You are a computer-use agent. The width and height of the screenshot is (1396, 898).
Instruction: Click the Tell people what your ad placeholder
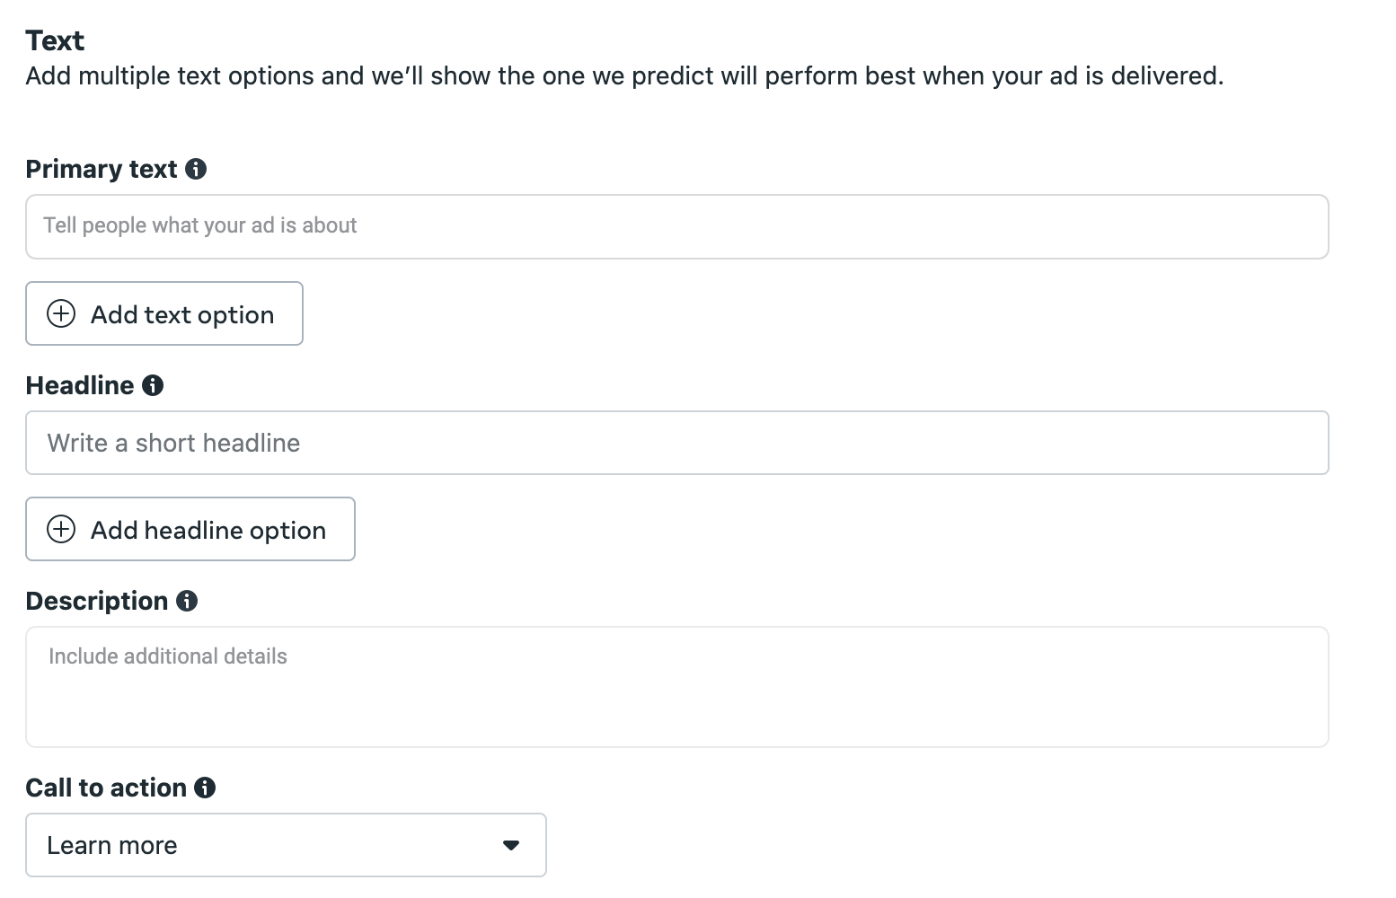click(200, 225)
